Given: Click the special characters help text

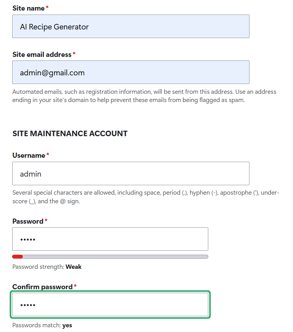Looking at the screenshot, I should coord(146,197).
